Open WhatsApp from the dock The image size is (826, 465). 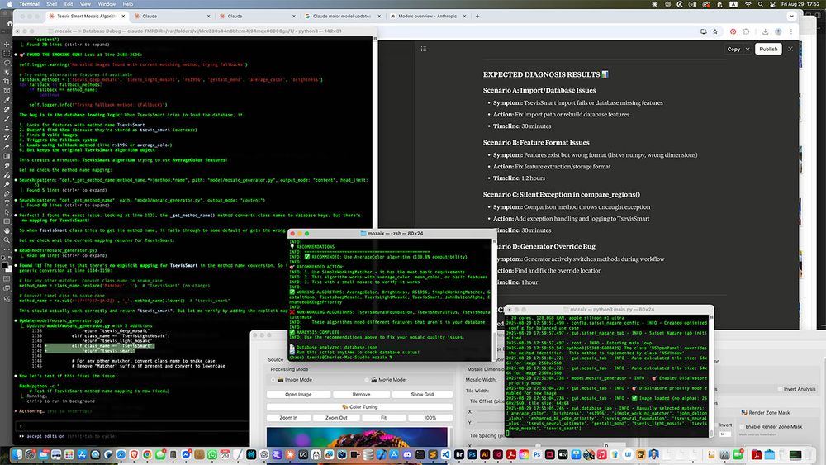pyautogui.click(x=212, y=454)
